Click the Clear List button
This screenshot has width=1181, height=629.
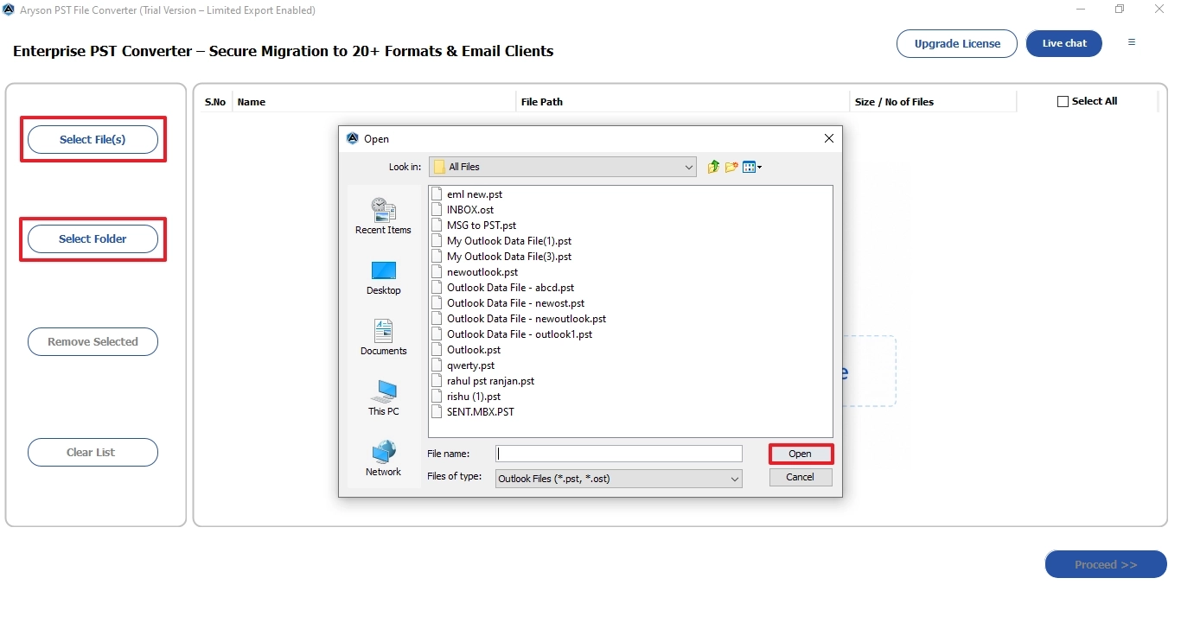pos(93,453)
